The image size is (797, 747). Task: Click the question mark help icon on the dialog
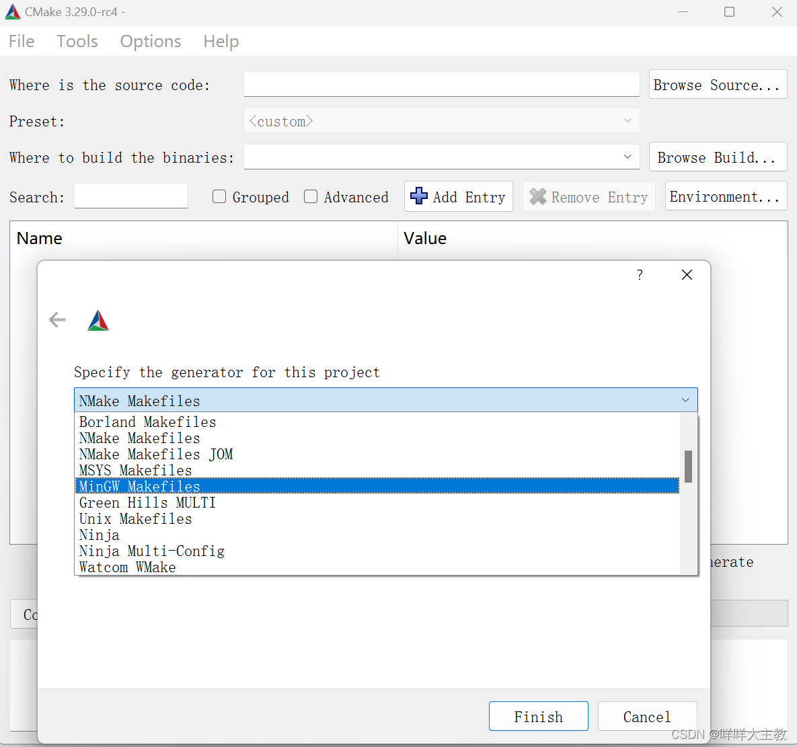(x=639, y=274)
